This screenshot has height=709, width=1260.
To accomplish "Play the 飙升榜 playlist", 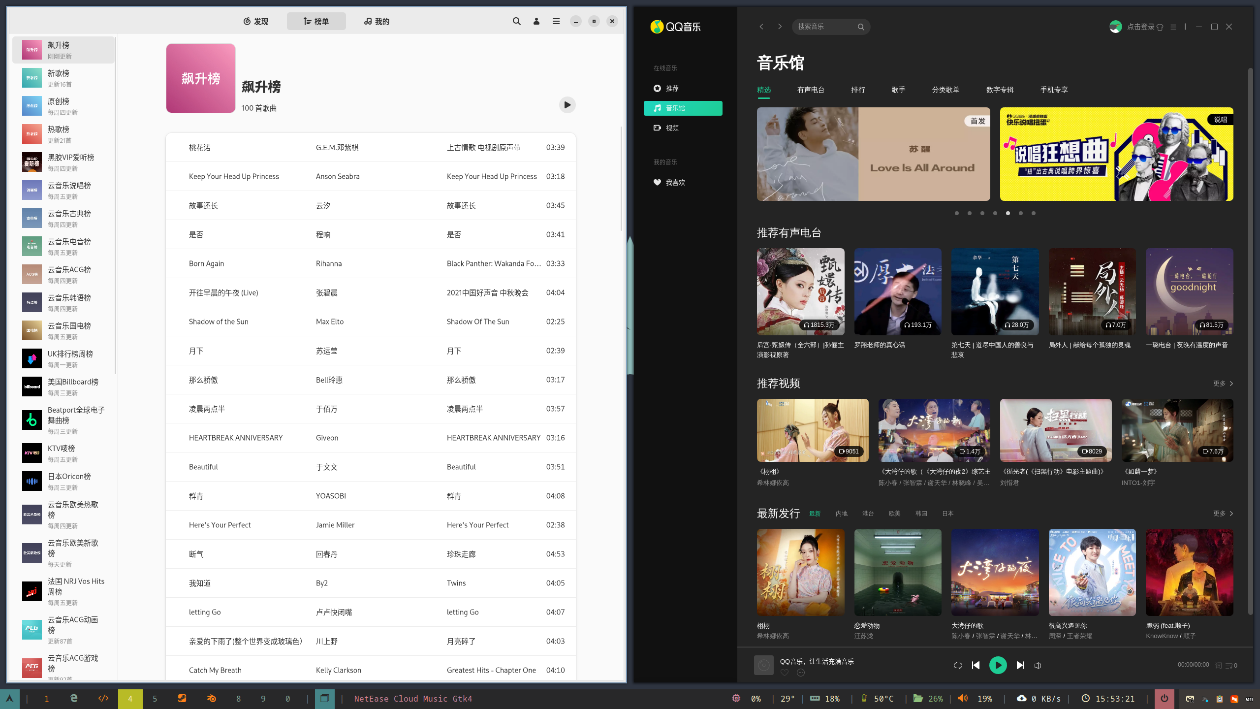I will (567, 105).
